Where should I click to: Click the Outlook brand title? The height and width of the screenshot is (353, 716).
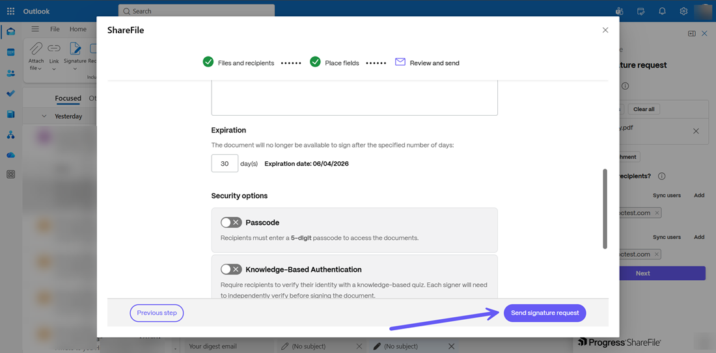tap(36, 11)
